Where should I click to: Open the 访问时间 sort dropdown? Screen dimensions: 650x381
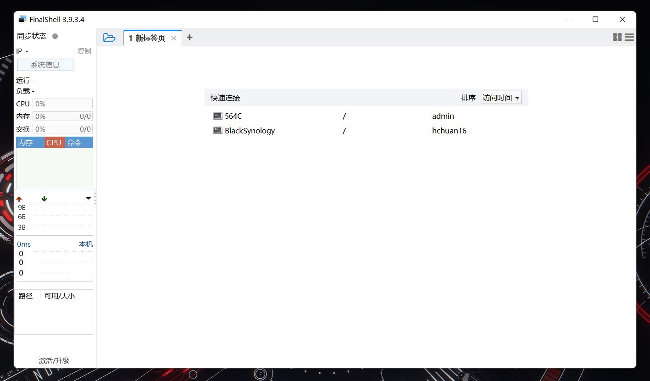(501, 98)
